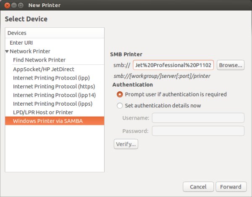Maximize the New Printer window

21,5
